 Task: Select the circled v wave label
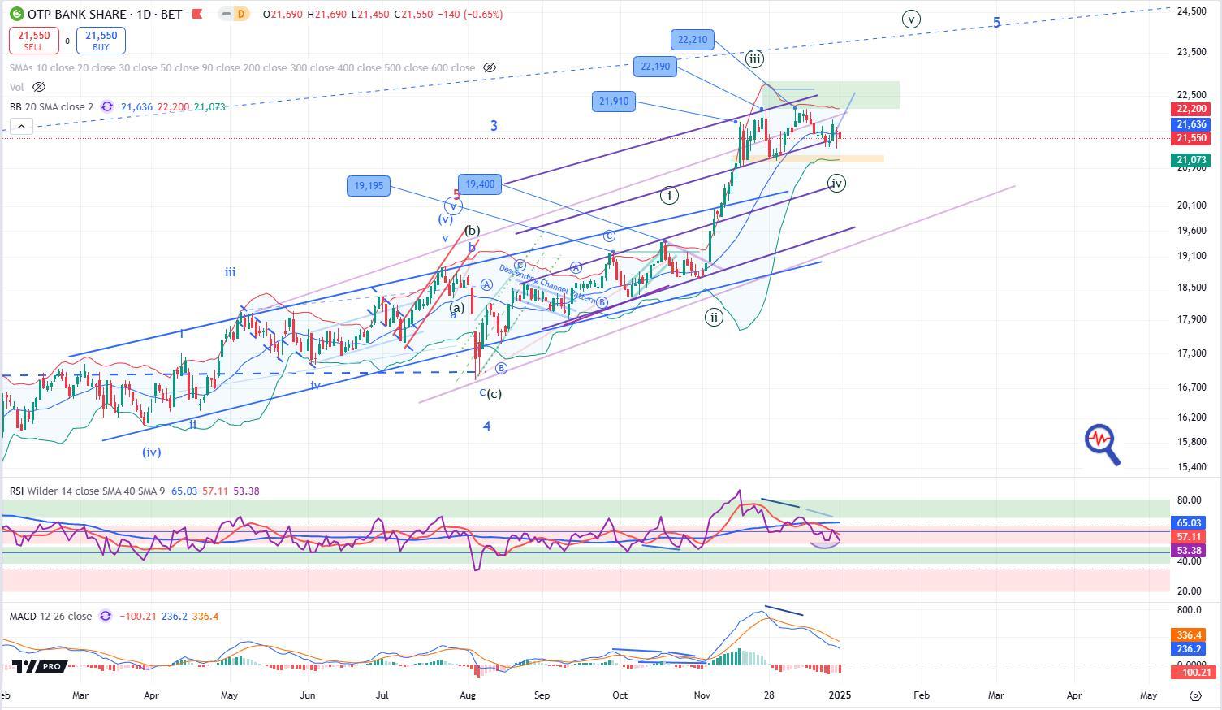click(912, 19)
